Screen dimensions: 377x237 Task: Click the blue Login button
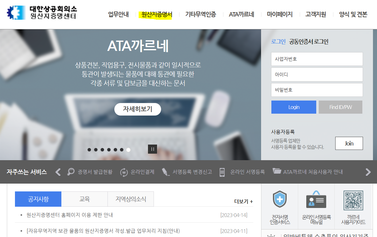pyautogui.click(x=294, y=107)
